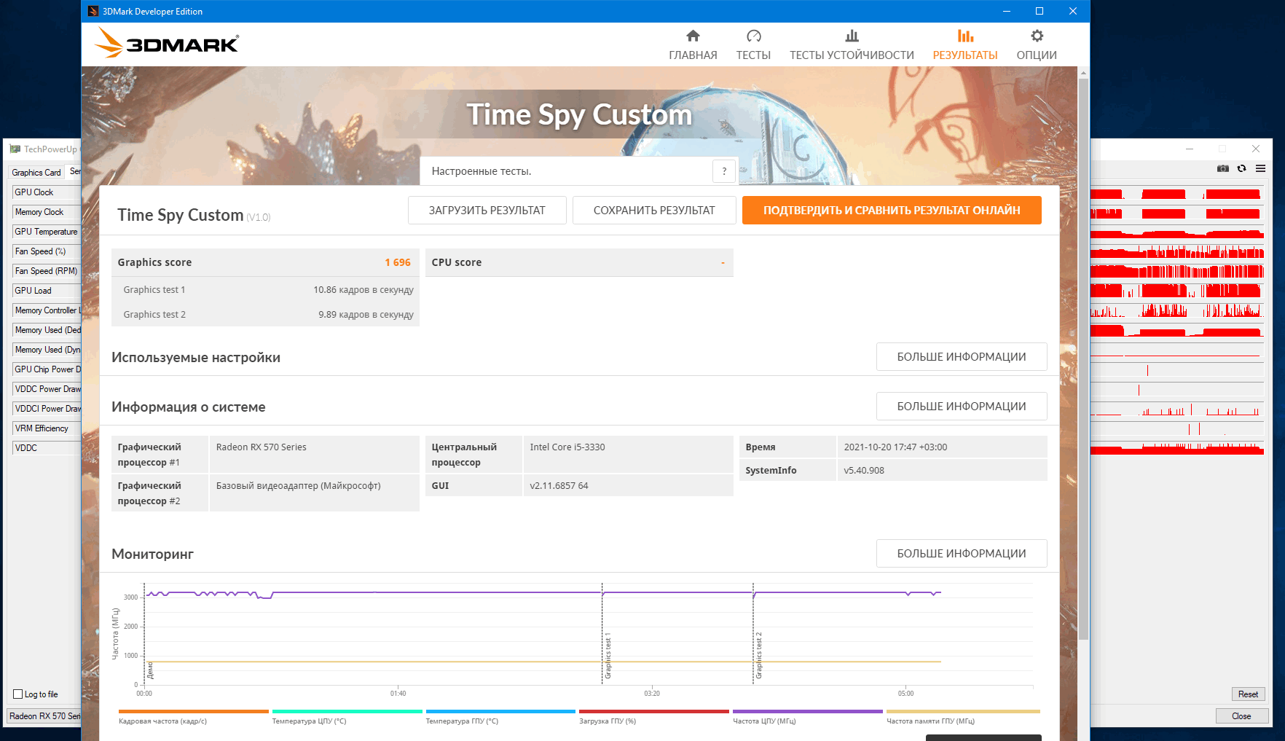Click the orange ПОДТВЕРДИТЬ И СРАВНИТЬ РЕЗУЛЬТАТ ОНЛАЙН button
Screen dimensions: 1285x741
(x=892, y=210)
